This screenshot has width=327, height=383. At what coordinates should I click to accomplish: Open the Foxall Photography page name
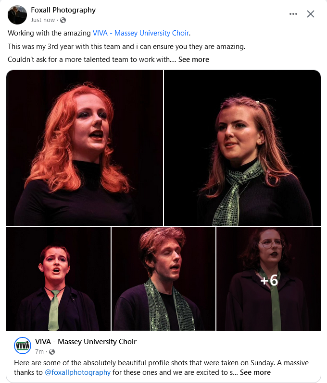(x=63, y=10)
